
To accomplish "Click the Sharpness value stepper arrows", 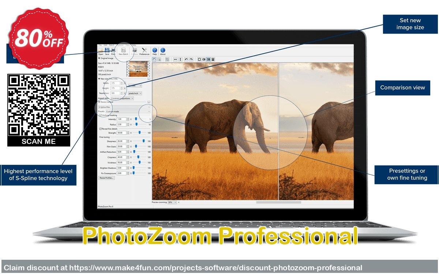I will pyautogui.click(x=128, y=141).
